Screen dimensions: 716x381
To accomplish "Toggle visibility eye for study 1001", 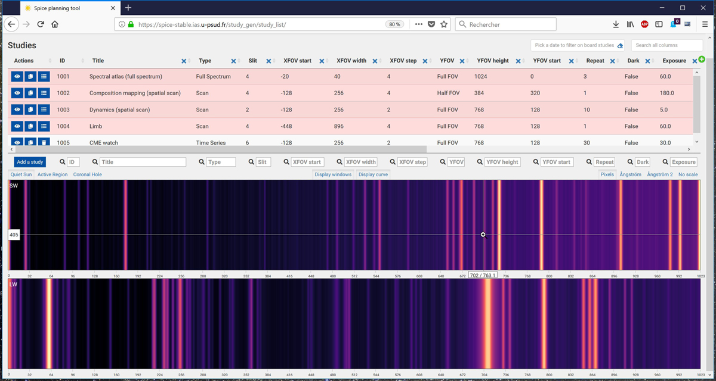I will click(17, 77).
